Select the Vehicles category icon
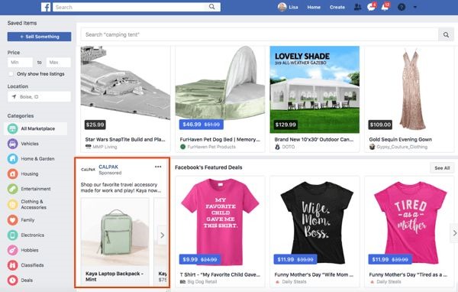Image resolution: width=458 pixels, height=292 pixels. 12,144
